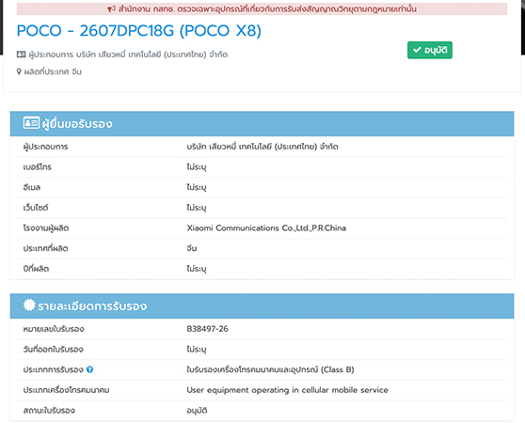Image resolution: width=525 pixels, height=423 pixels.
Task: Select the เว็บไซต์ row label
Action: tap(36, 208)
